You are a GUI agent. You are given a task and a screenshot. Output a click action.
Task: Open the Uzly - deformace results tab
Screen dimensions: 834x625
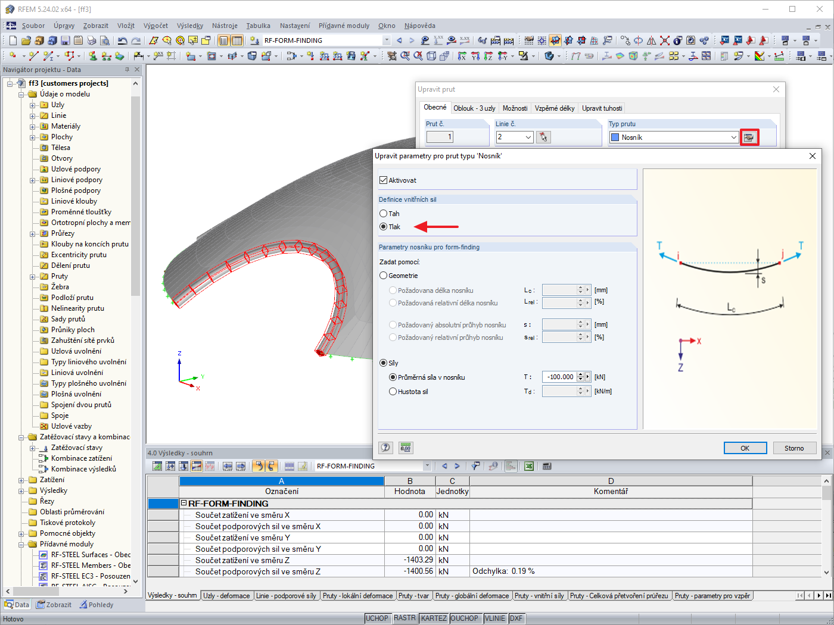tap(226, 596)
